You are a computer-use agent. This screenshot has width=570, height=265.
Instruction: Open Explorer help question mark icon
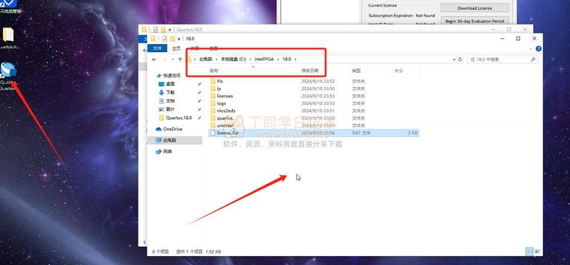point(539,49)
